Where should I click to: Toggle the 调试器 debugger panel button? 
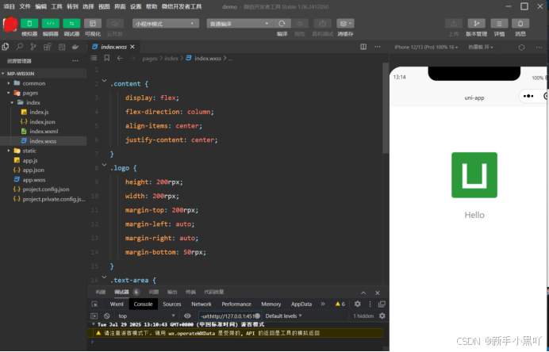(x=71, y=24)
